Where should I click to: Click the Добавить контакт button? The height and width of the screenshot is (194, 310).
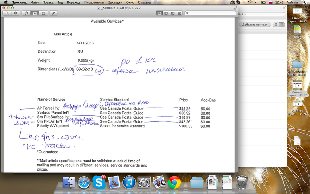255,25
